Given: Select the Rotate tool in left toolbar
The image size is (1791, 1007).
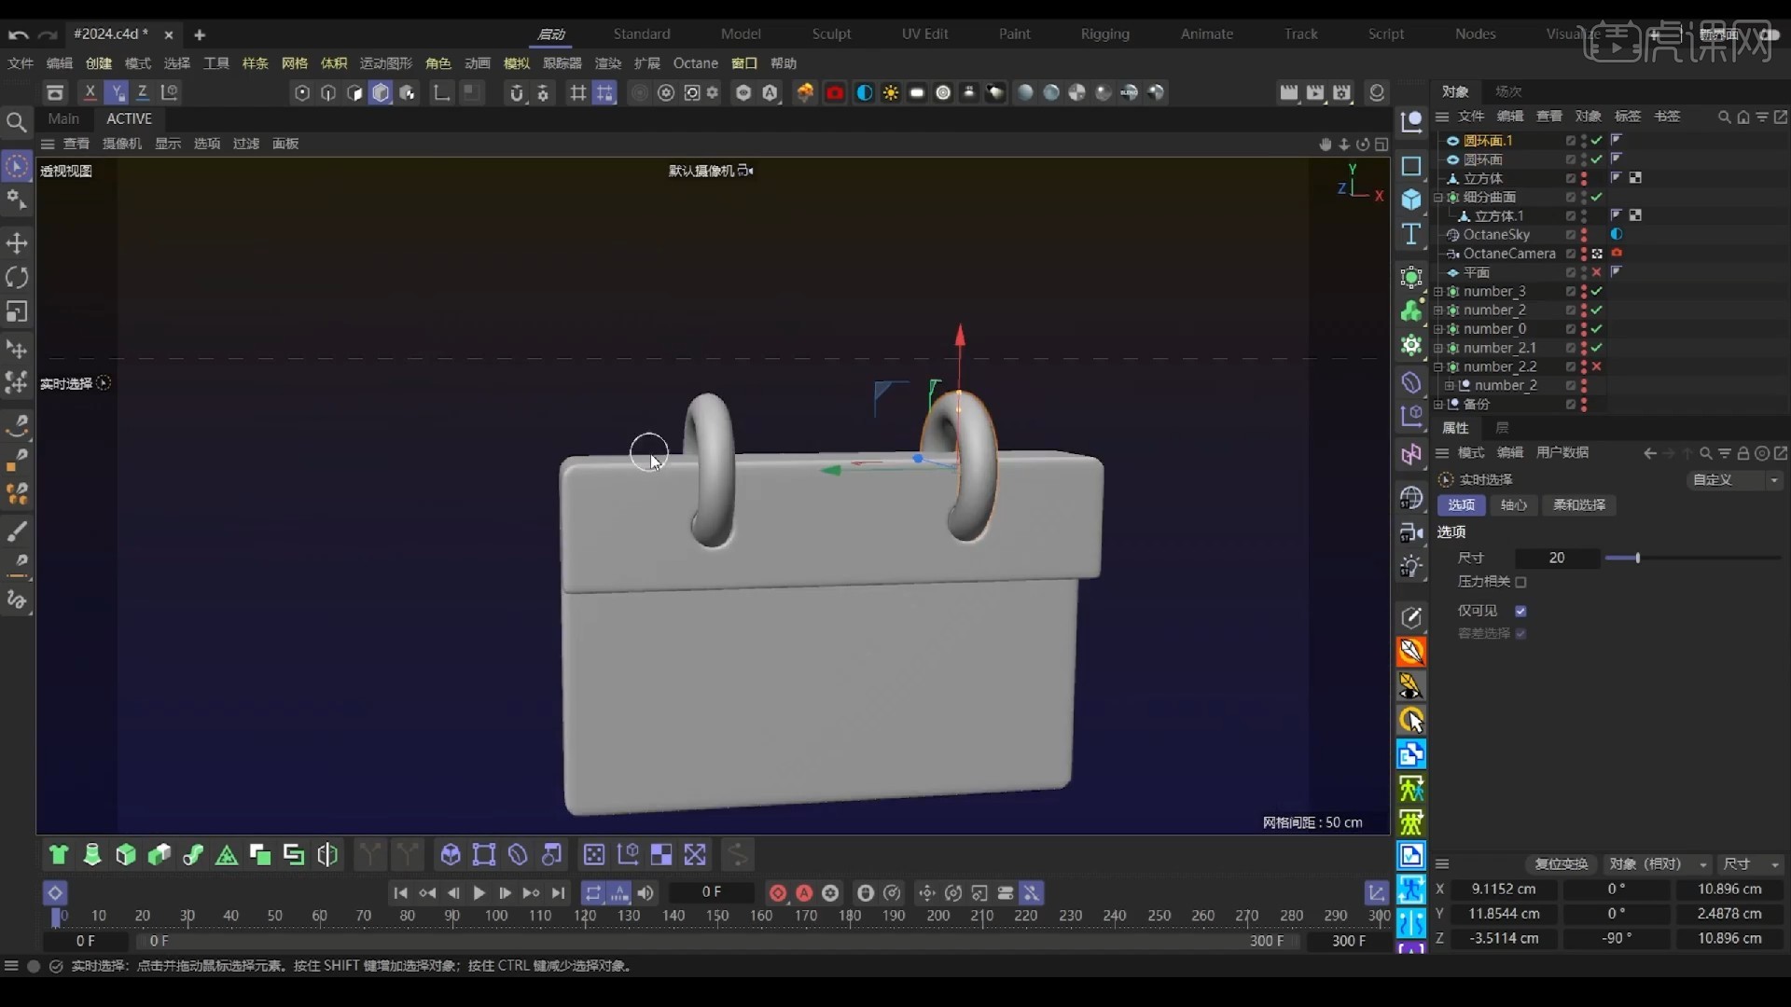Looking at the screenshot, I should tap(17, 278).
